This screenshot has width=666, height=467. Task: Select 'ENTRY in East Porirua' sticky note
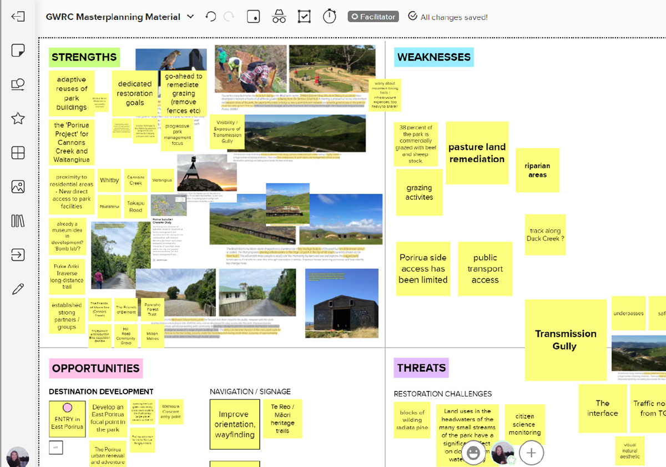(67, 419)
